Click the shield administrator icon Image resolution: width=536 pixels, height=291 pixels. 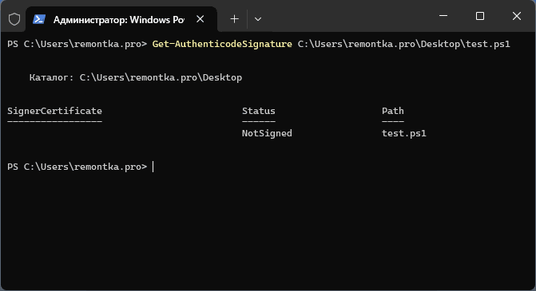(x=14, y=19)
